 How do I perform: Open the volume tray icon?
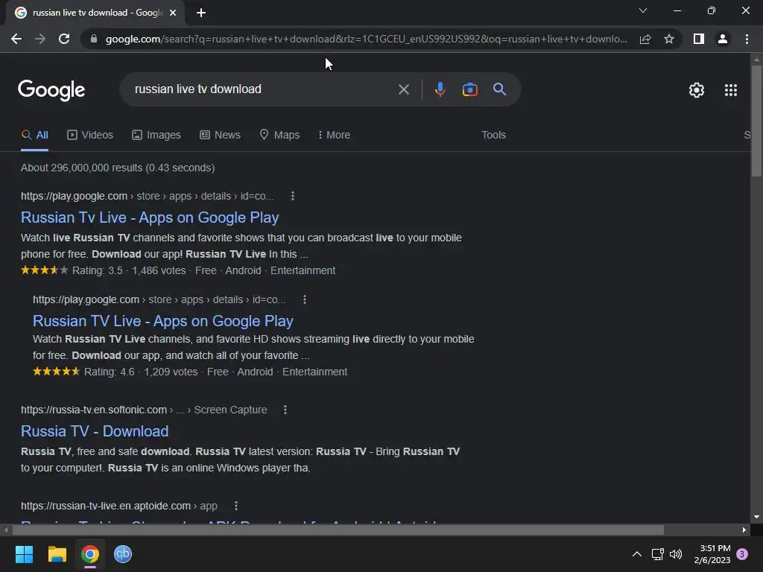click(x=675, y=554)
